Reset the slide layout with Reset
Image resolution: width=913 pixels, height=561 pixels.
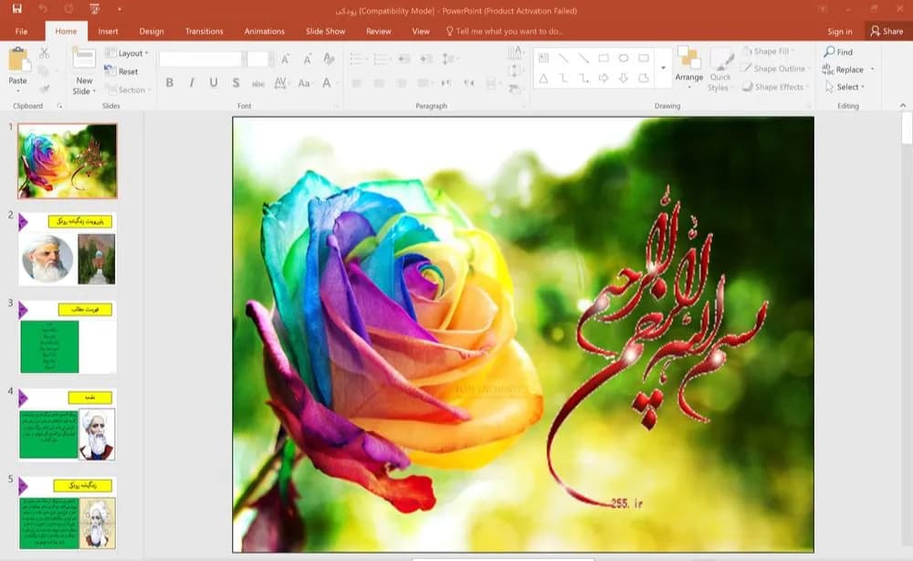121,71
